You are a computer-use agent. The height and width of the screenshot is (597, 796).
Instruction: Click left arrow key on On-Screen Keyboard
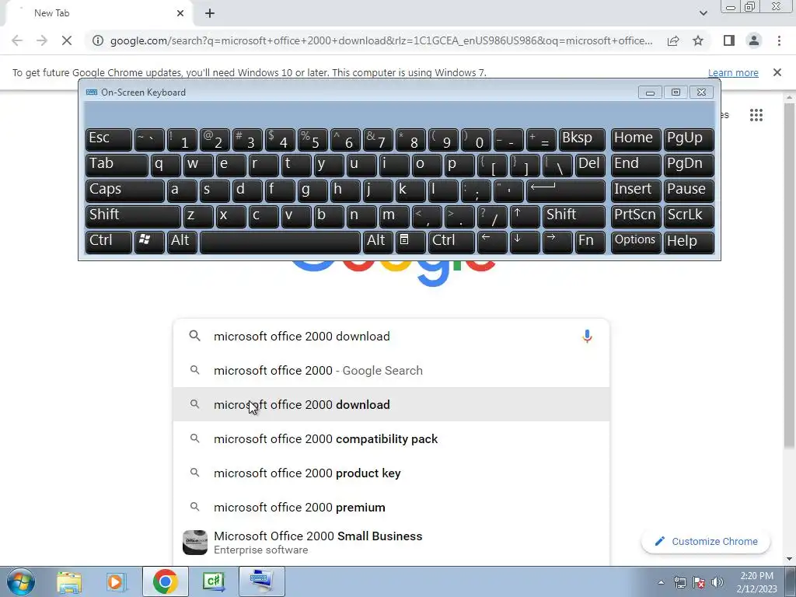point(492,242)
